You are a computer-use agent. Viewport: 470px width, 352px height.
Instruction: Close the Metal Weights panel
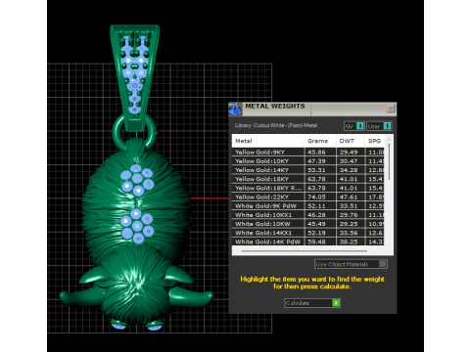click(x=390, y=109)
